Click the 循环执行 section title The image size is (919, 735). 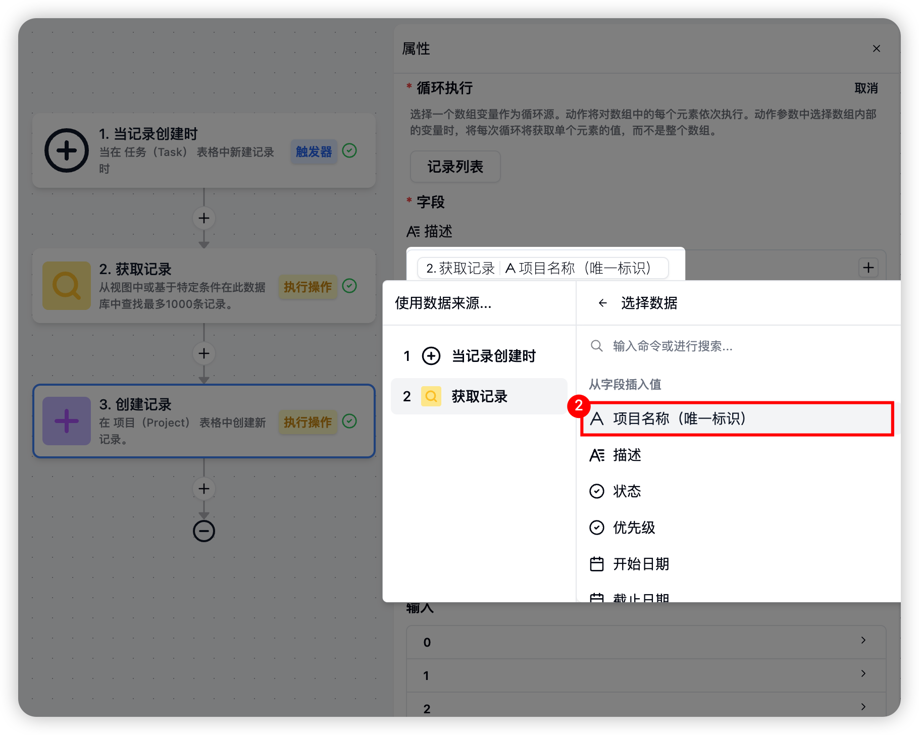[444, 88]
